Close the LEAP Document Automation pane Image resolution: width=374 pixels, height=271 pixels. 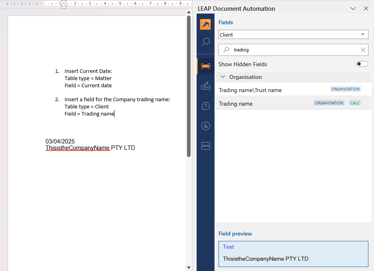point(366,8)
